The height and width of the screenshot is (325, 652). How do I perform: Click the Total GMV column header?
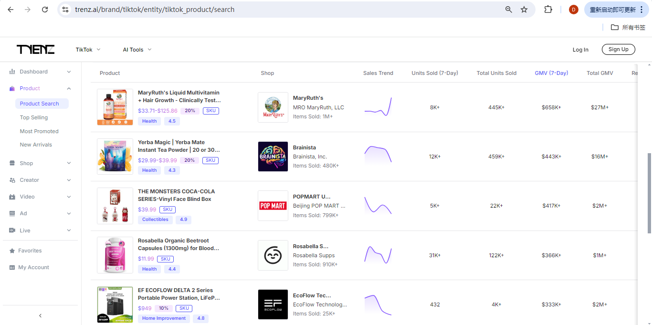(600, 73)
